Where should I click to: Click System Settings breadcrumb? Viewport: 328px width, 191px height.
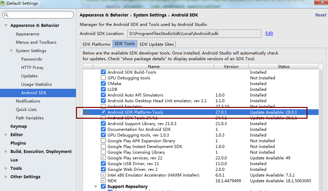150,15
